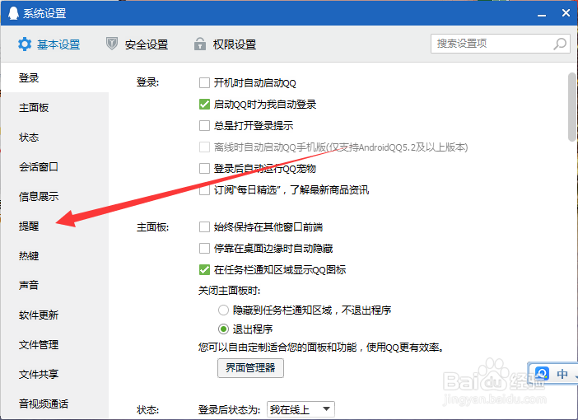The height and width of the screenshot is (420, 578).
Task: Click the 界面管理器 button
Action: [x=250, y=368]
